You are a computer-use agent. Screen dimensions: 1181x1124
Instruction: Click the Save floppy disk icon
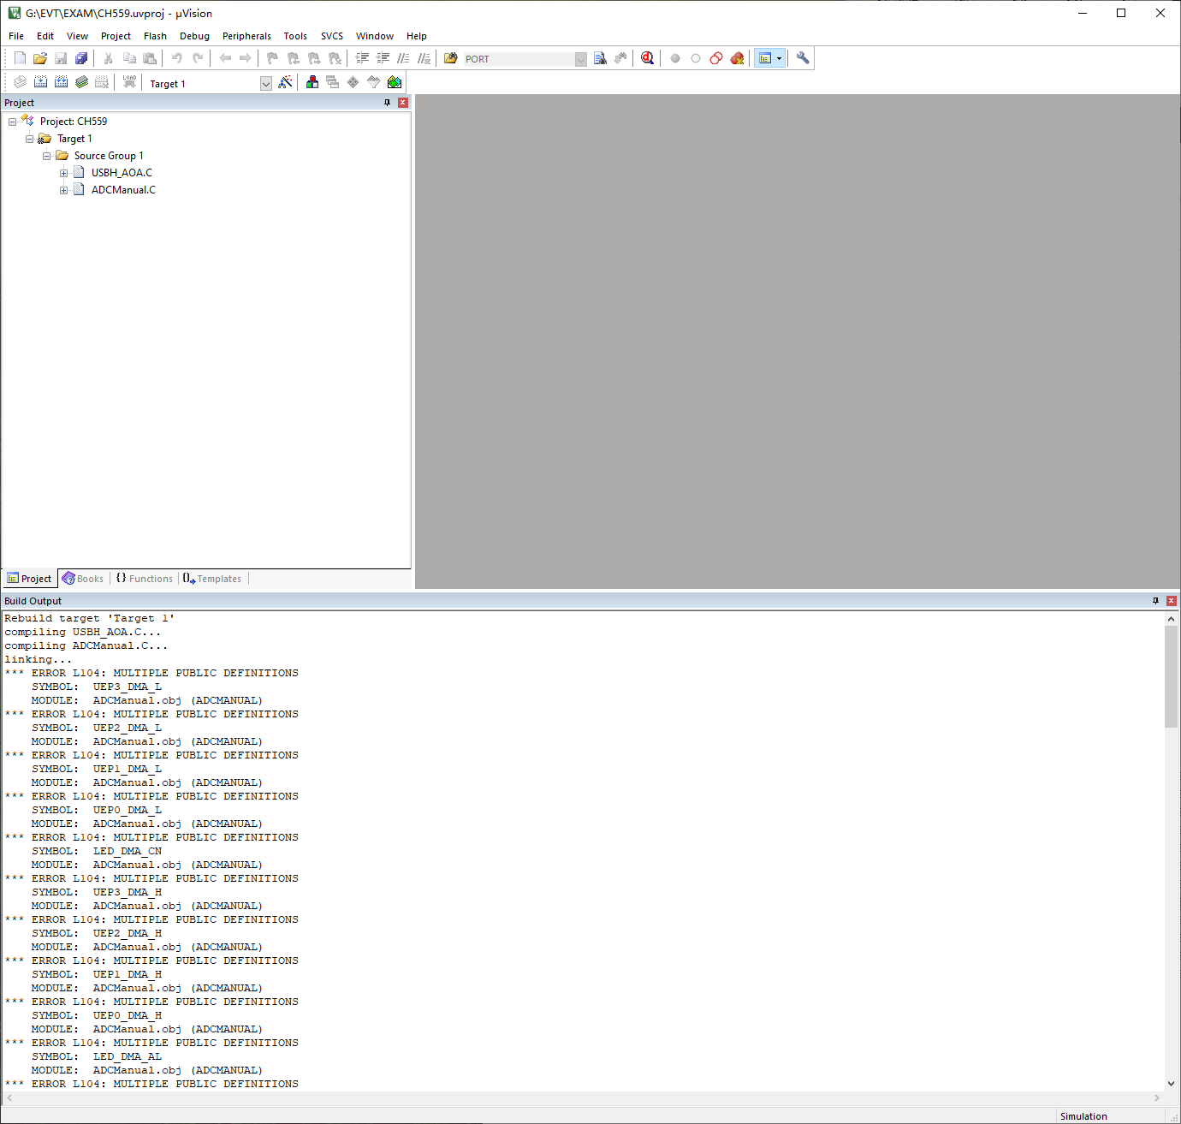coord(61,58)
